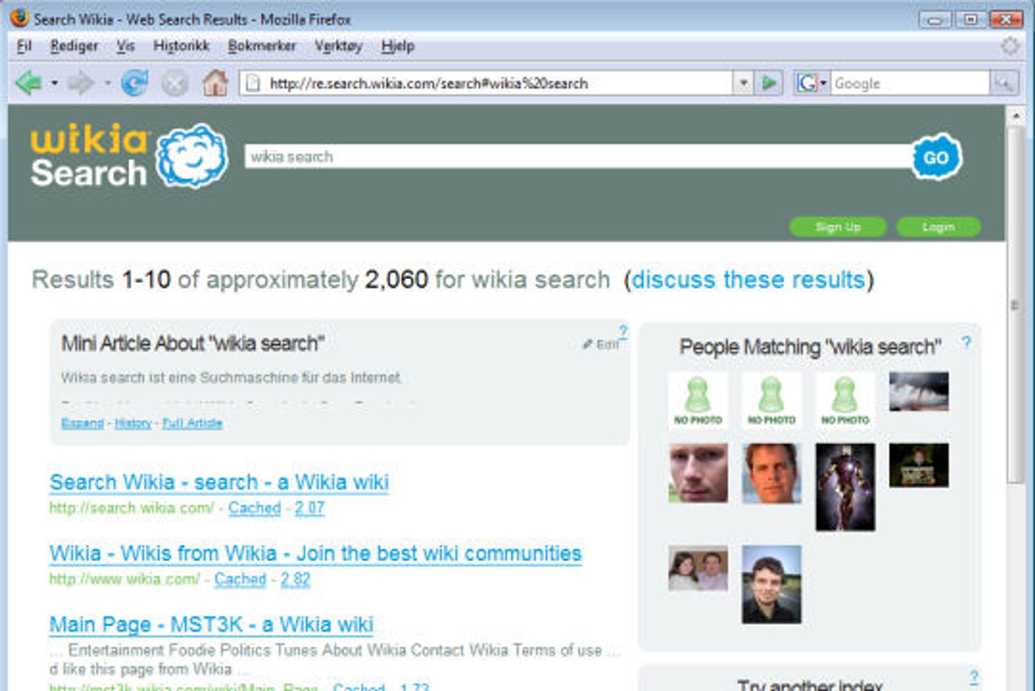Open the Bokmerker menu
Screen dimensions: 1035x691
(x=262, y=46)
